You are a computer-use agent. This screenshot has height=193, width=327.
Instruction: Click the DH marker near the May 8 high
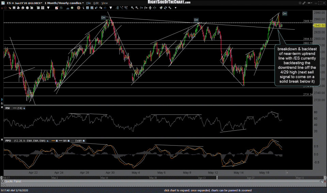[x=196, y=20]
